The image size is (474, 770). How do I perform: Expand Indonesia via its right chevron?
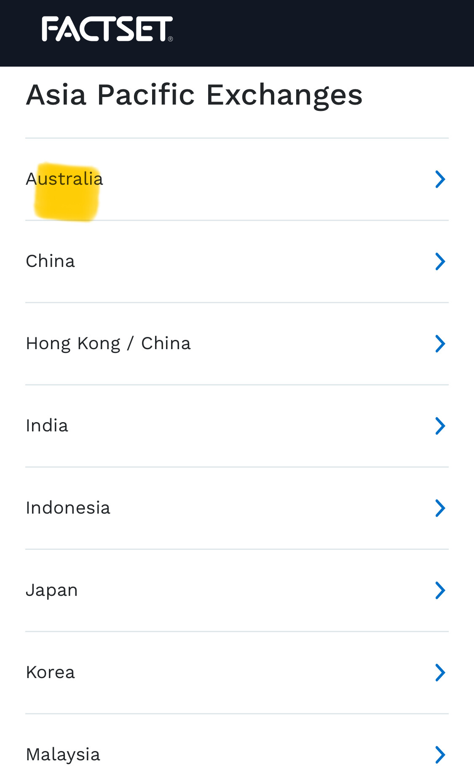click(440, 508)
